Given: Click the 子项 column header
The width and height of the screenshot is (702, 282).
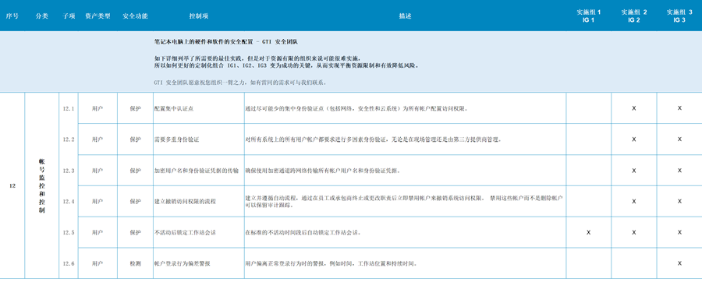Looking at the screenshot, I should 69,16.
